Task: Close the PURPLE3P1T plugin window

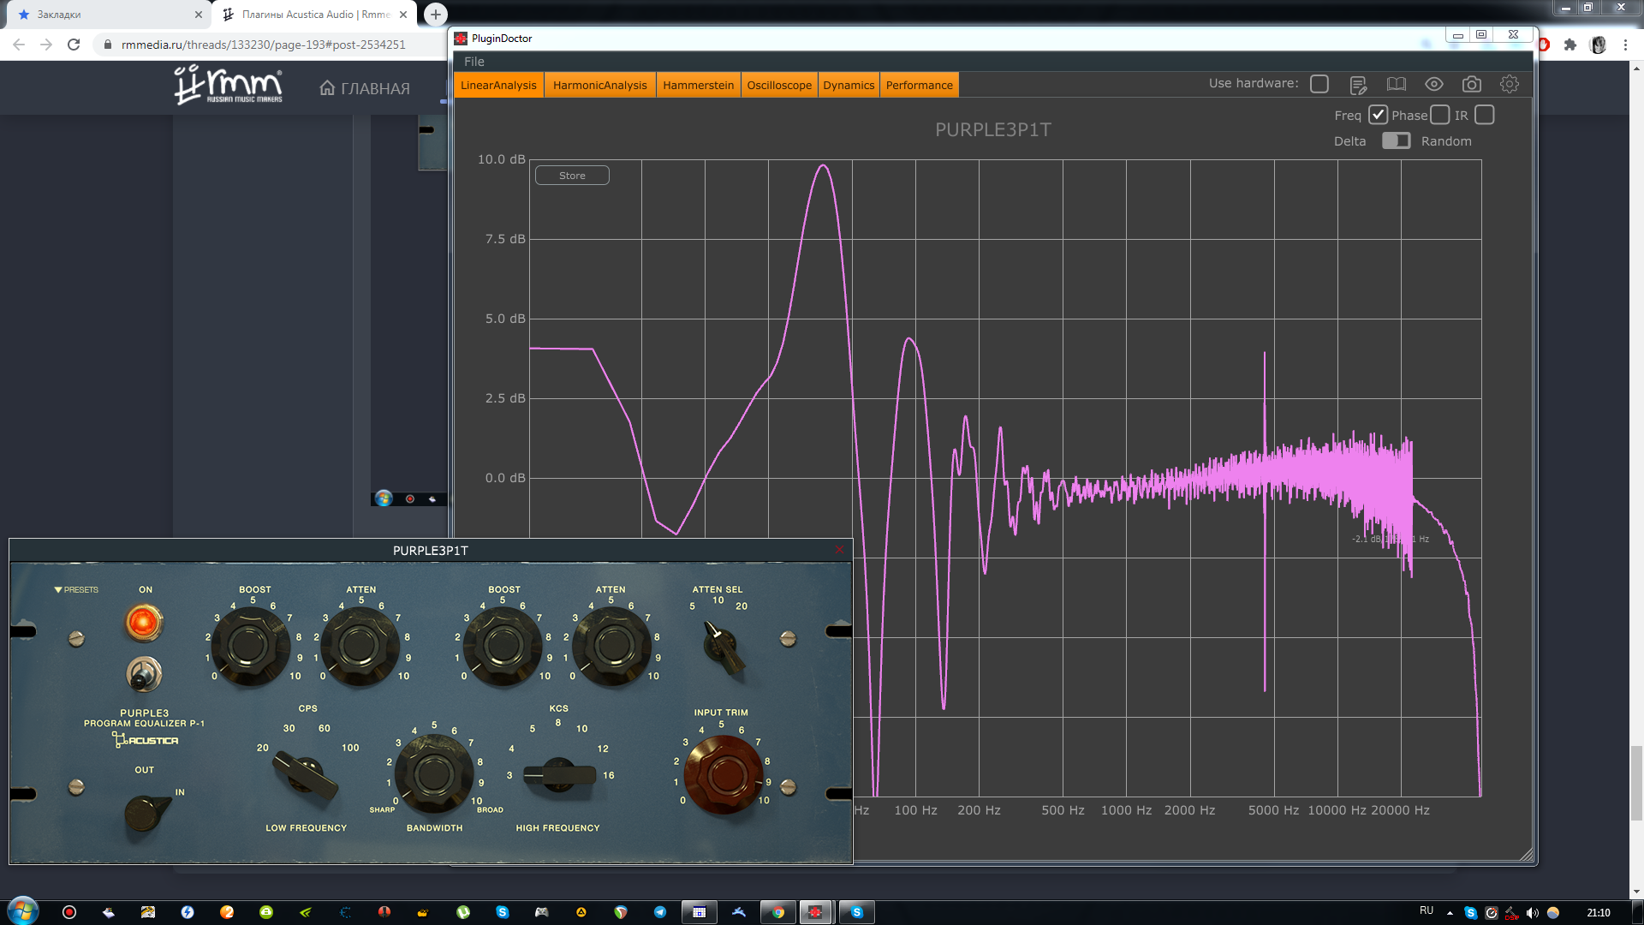Action: click(x=840, y=550)
